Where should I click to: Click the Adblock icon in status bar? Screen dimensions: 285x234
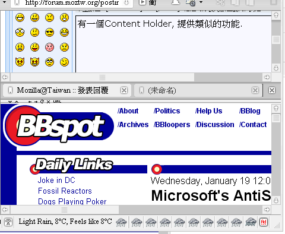click(x=264, y=222)
